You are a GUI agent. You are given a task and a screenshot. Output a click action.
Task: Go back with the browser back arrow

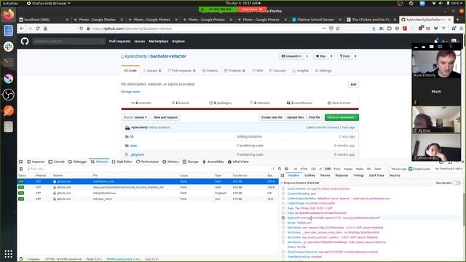[x=22, y=28]
